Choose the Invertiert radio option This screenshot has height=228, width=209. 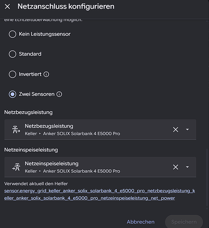[12, 74]
